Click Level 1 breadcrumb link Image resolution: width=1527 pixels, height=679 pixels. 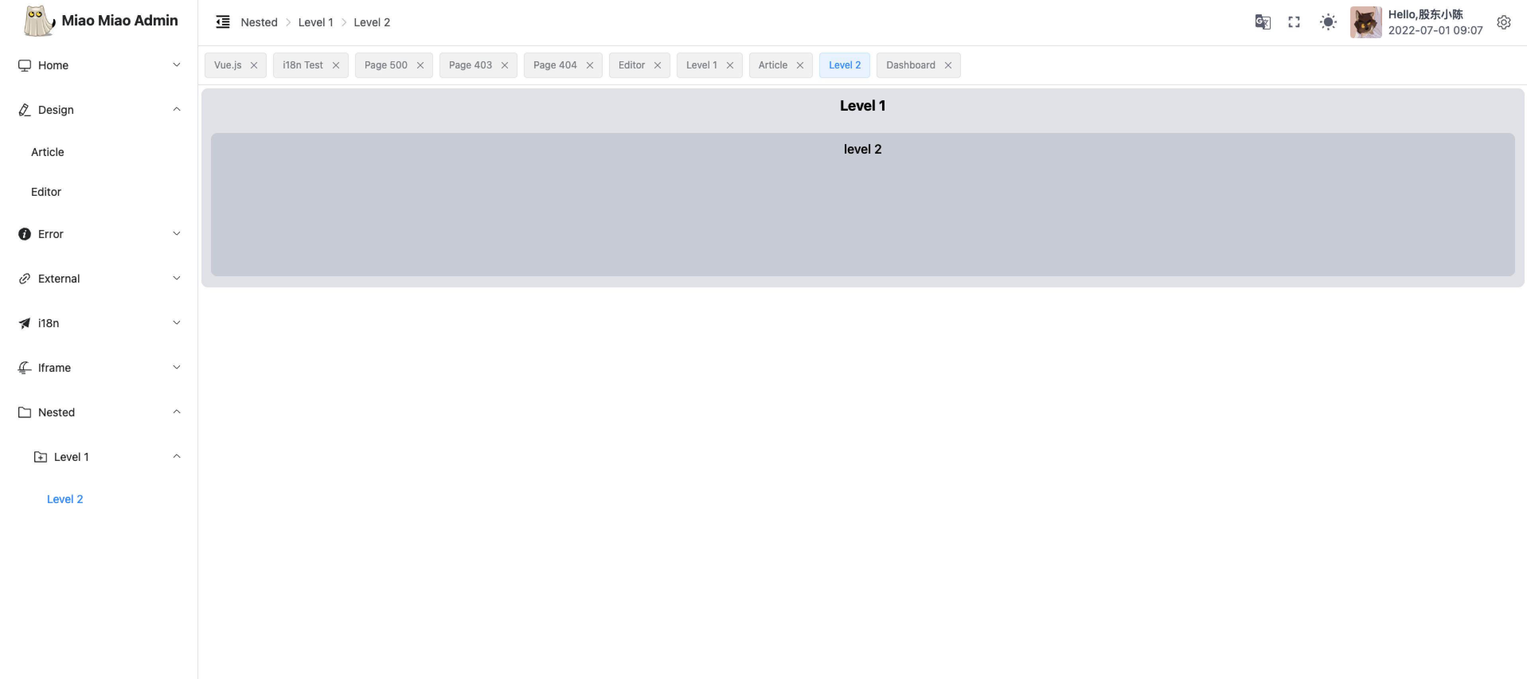[315, 23]
